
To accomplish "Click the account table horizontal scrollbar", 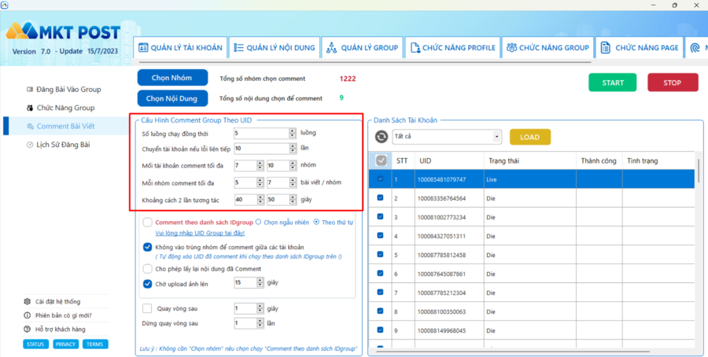I will 513,351.
